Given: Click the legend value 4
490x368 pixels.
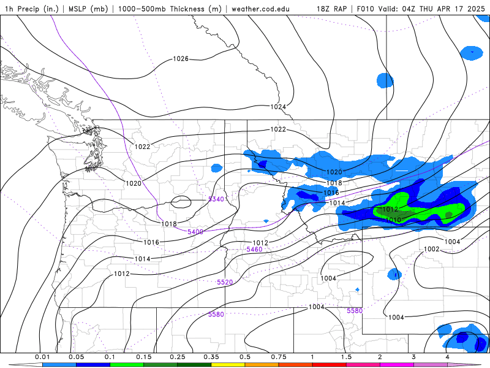Looking at the screenshot, I should pyautogui.click(x=448, y=357).
